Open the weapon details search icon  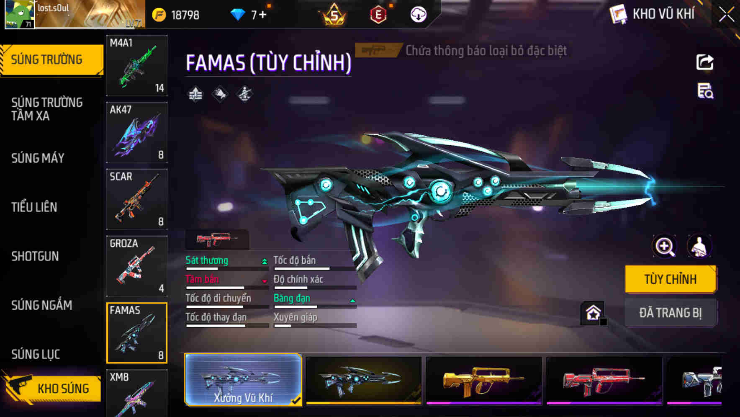tap(705, 91)
